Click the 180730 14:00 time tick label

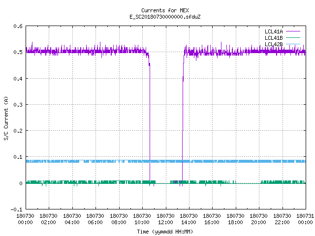tap(189, 219)
